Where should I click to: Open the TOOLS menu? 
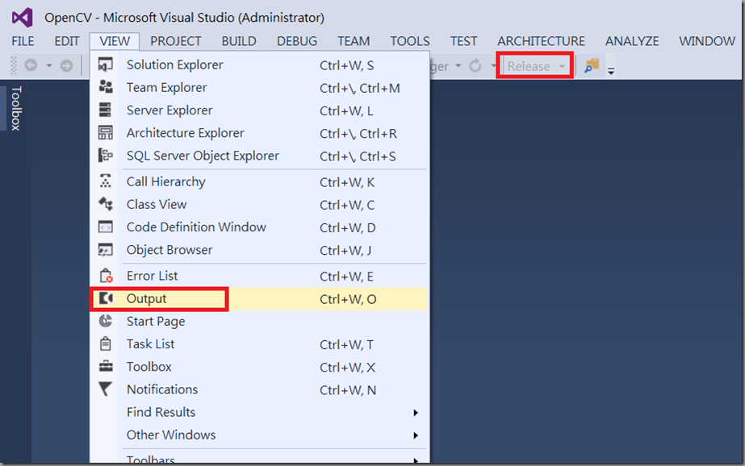(410, 41)
